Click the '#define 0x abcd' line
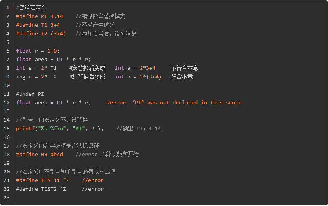The height and width of the screenshot is (206, 328). [x=40, y=154]
